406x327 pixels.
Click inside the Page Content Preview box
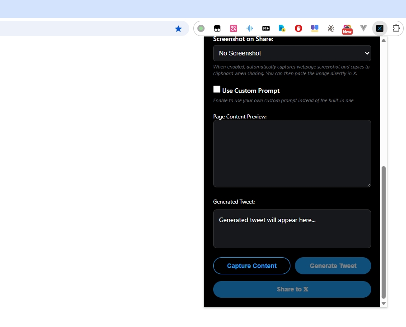pyautogui.click(x=292, y=153)
